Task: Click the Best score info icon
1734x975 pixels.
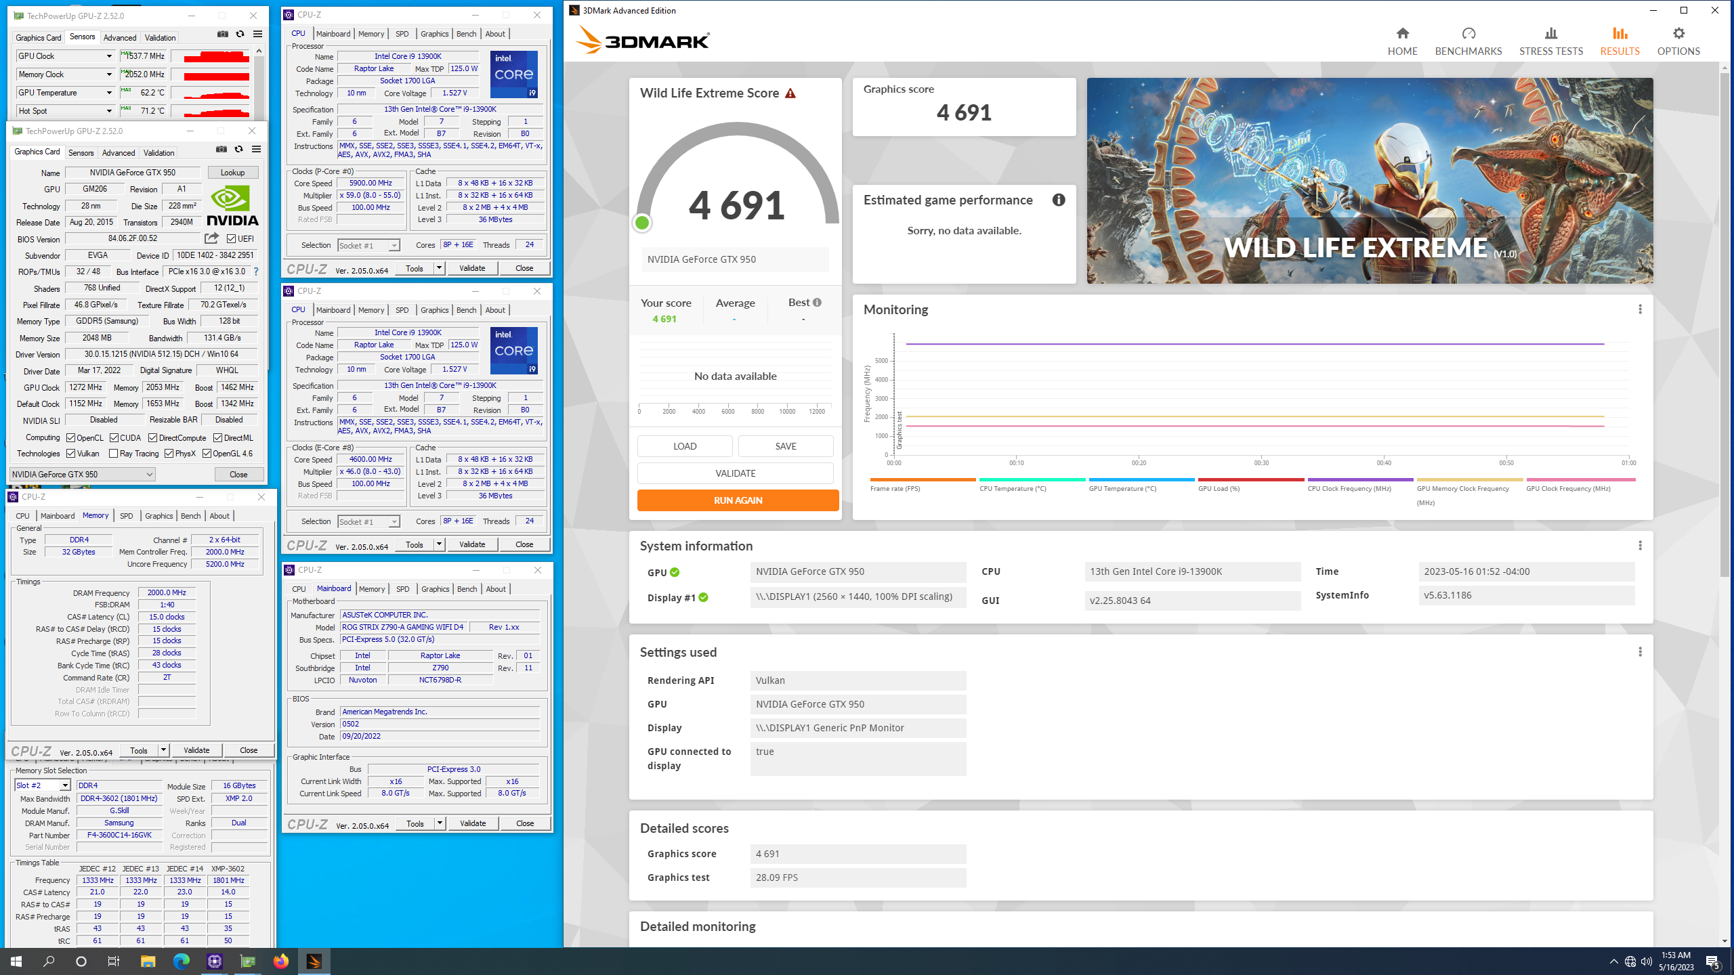Action: click(817, 303)
